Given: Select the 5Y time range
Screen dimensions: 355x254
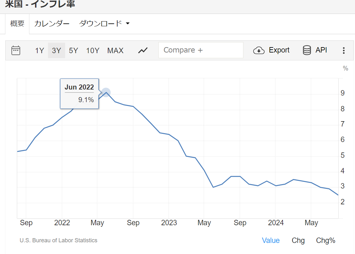Looking at the screenshot, I should [73, 50].
